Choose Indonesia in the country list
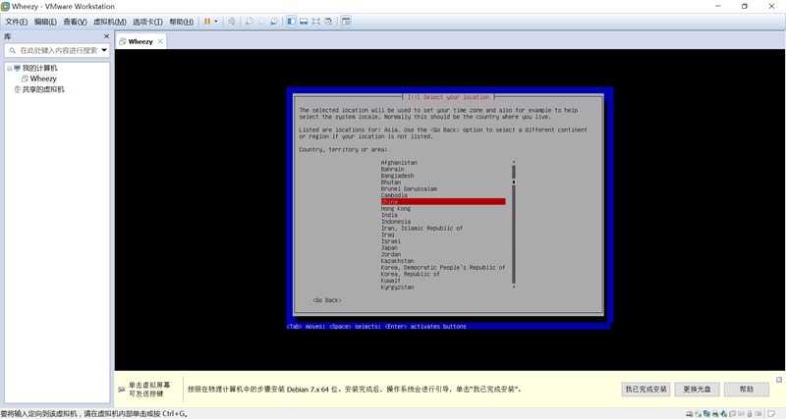The width and height of the screenshot is (786, 419). [x=396, y=221]
